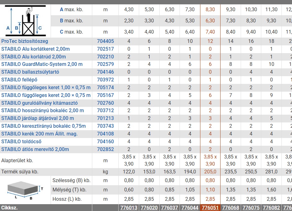Select the depth value 1,05
Screen dimensions: 292x211
tap(190, 190)
